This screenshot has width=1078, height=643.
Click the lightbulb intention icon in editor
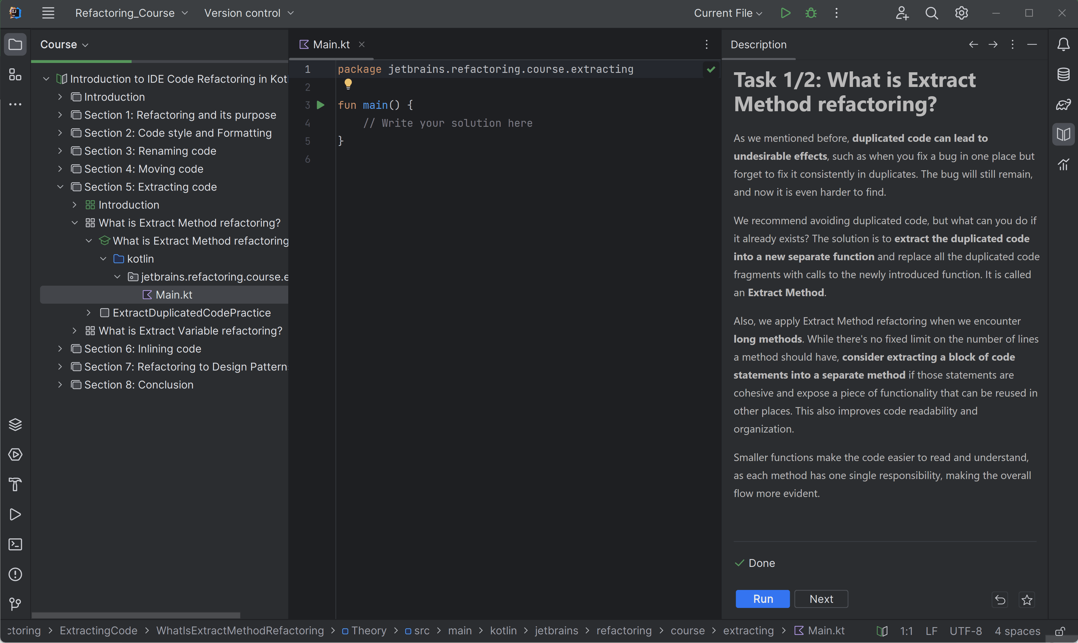348,84
